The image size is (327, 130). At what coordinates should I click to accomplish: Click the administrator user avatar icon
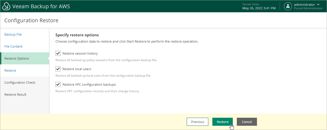coord(288,6)
